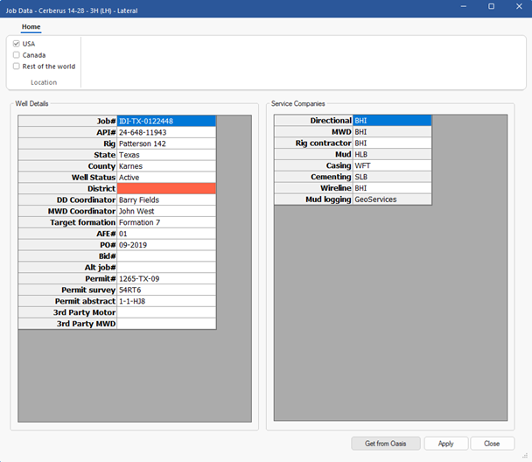
Task: Click the Close button at bottom
Action: [492, 444]
